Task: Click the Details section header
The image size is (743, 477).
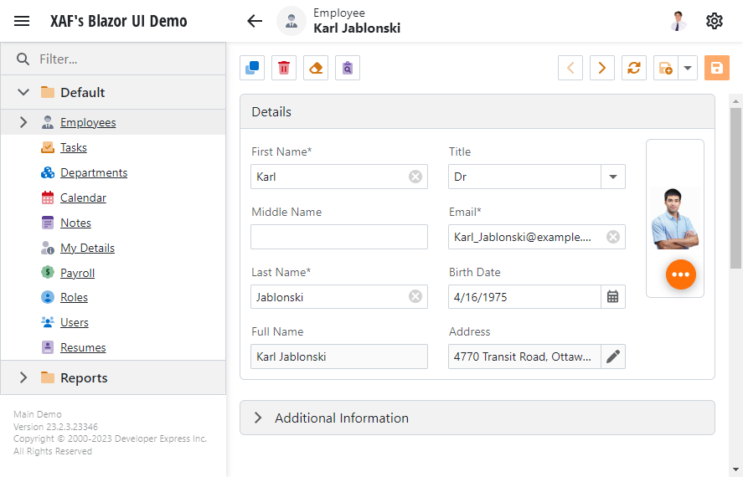Action: coord(477,111)
